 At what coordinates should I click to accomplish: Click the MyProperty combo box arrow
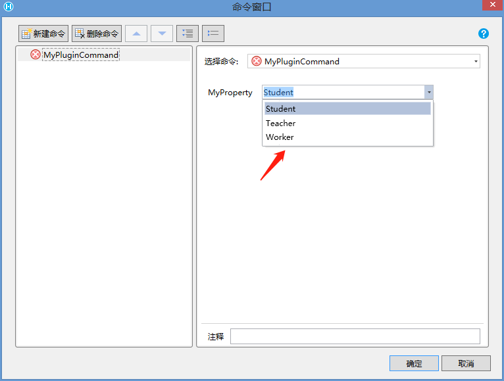tap(429, 93)
